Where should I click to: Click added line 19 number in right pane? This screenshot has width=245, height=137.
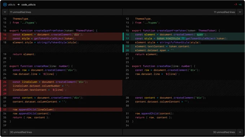tap(127, 47)
